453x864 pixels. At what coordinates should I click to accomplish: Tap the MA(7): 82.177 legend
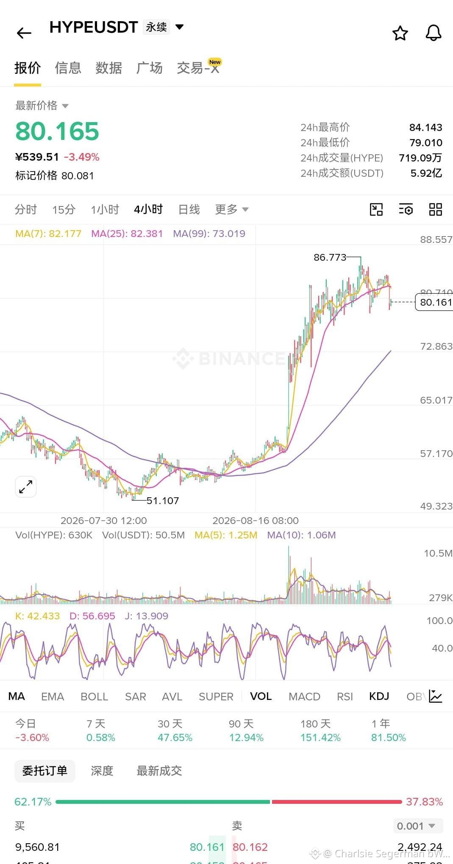(x=48, y=234)
